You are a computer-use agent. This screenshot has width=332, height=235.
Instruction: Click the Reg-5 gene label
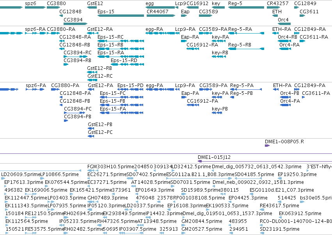pos(235,4)
